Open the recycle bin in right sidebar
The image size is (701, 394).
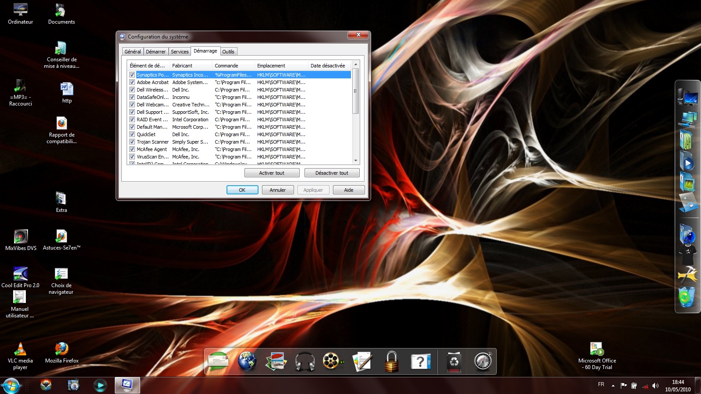pos(687,297)
